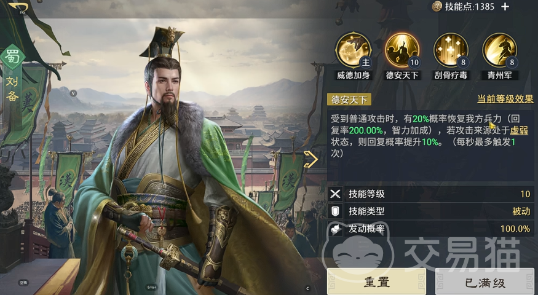Screen dimensions: 538x295
Task: Click the skill points coin icon
Action: coord(437,7)
